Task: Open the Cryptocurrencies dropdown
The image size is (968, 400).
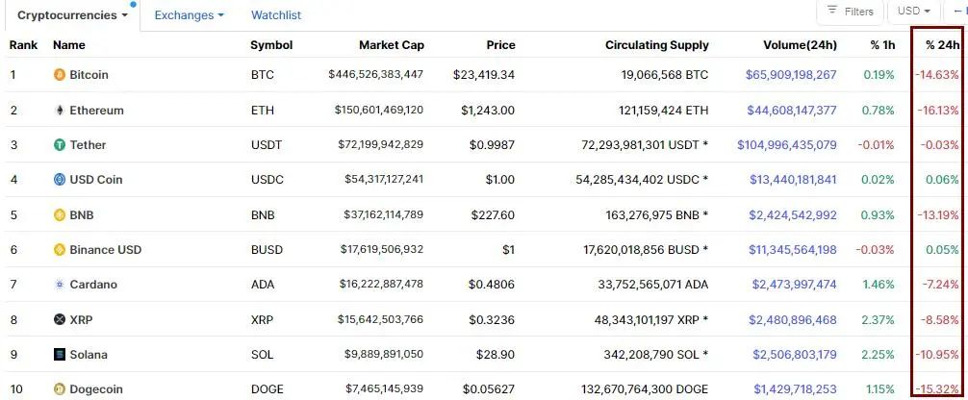Action: (72, 15)
